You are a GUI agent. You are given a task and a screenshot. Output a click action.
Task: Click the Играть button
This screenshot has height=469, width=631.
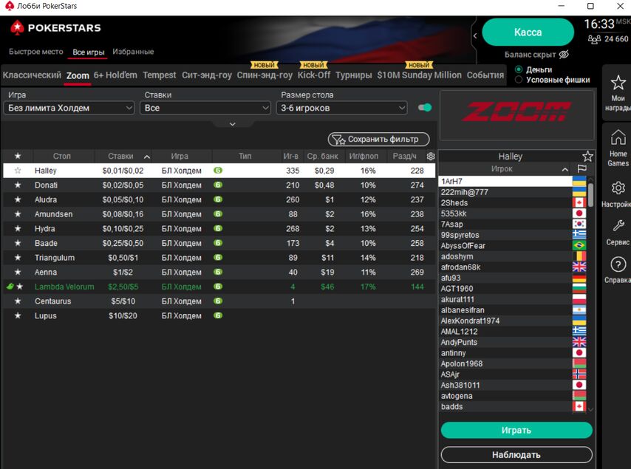[x=516, y=430]
